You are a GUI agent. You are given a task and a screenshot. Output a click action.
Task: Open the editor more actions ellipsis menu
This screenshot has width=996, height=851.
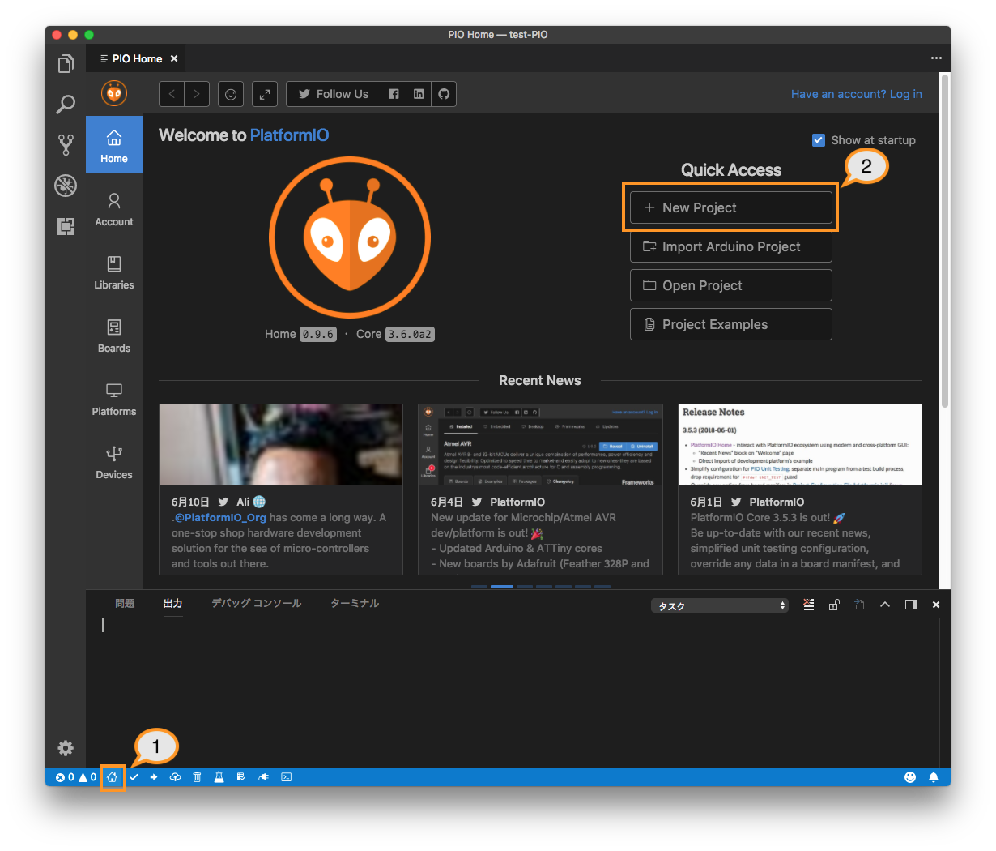936,58
